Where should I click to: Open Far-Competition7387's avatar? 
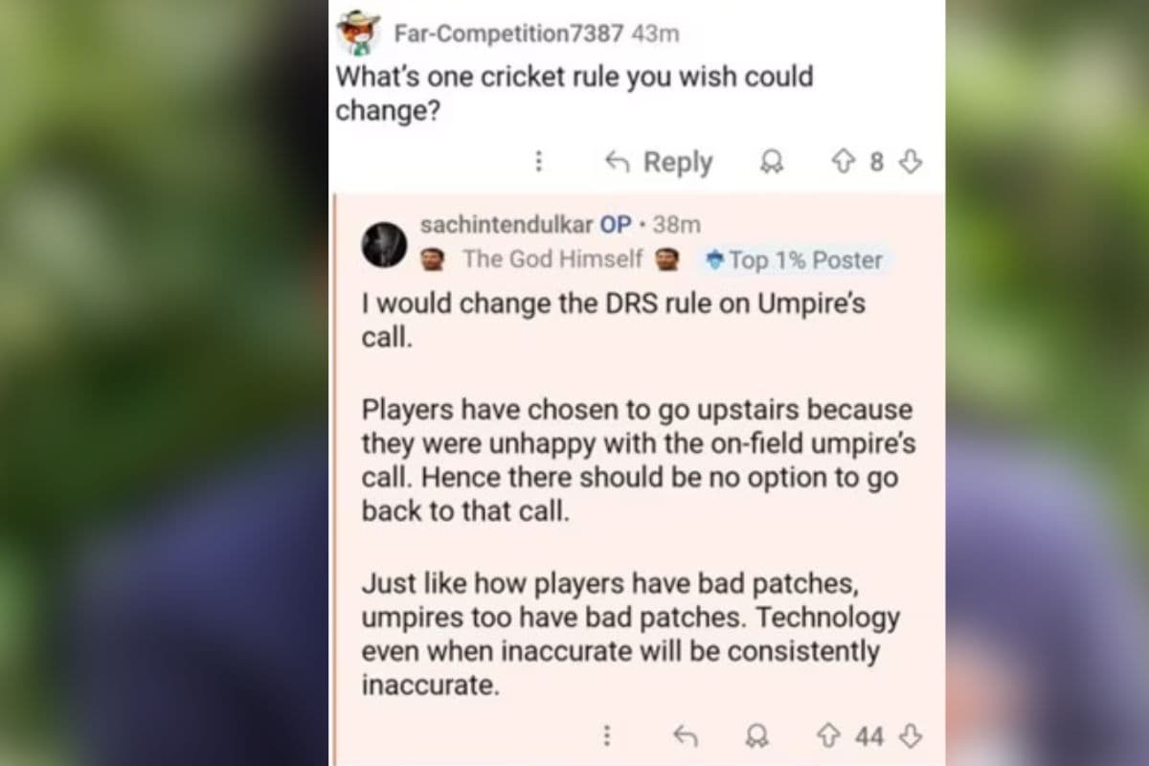point(359,34)
